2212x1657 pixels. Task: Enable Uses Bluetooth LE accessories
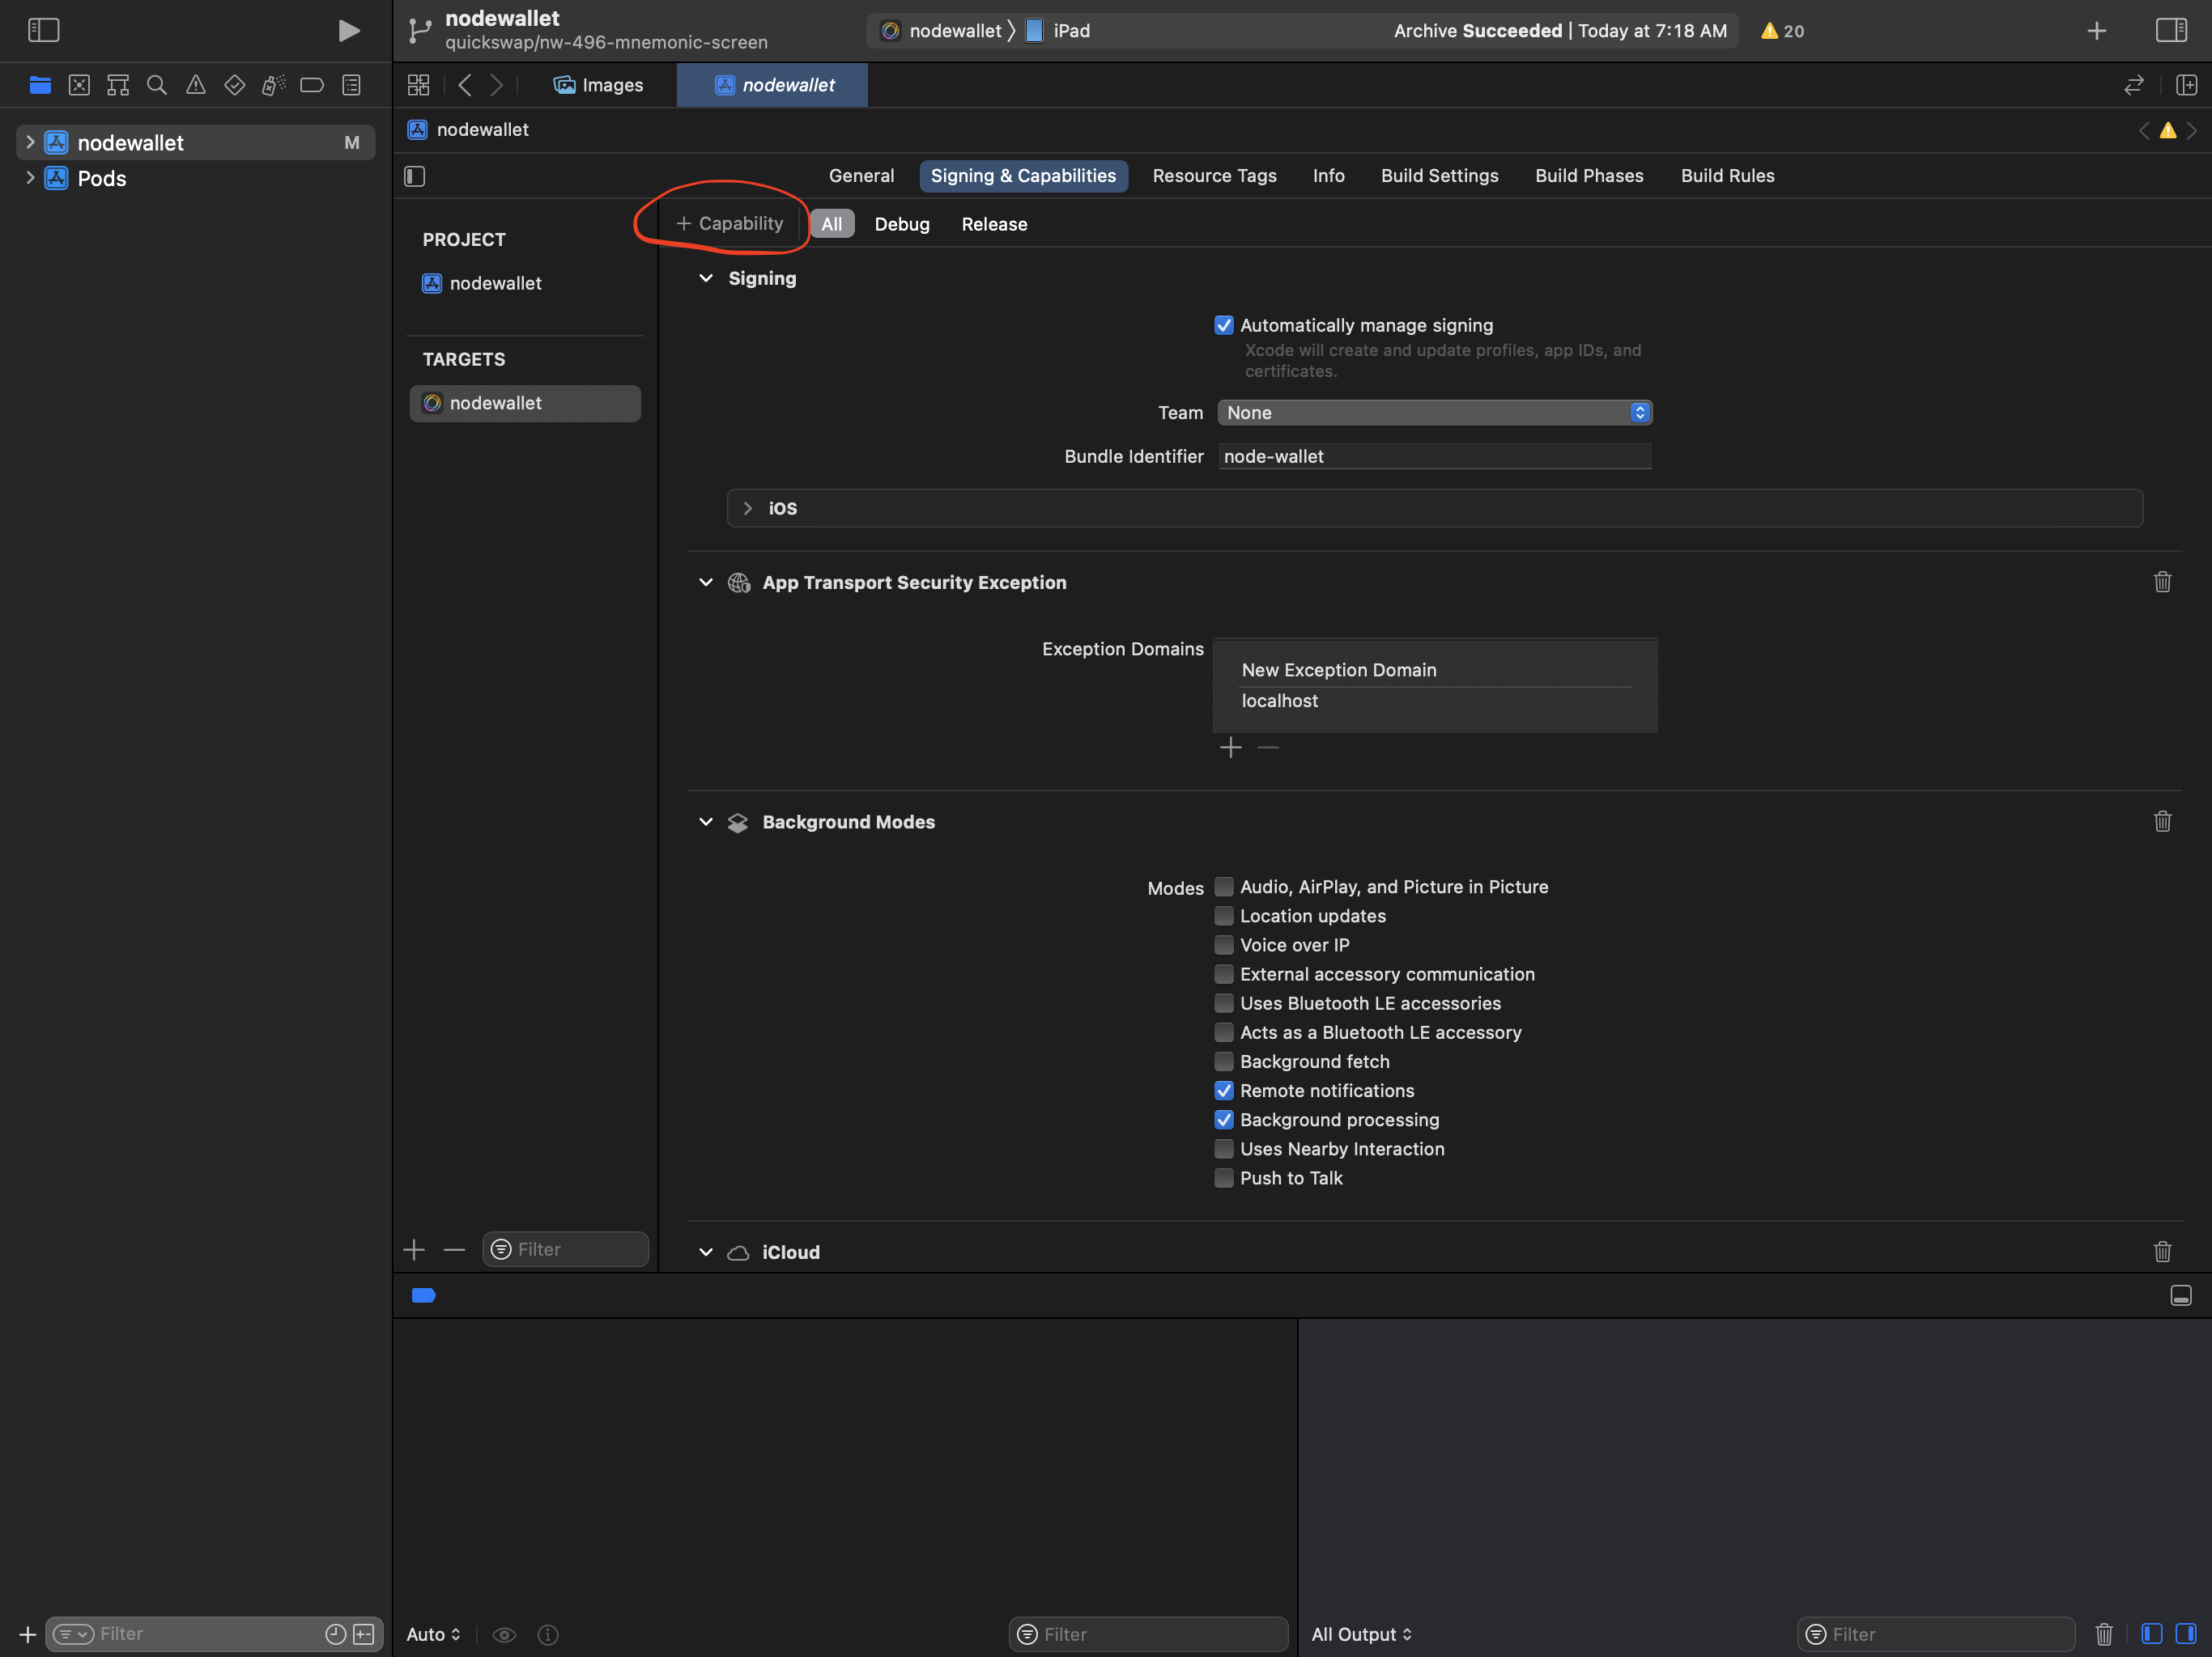tap(1224, 1003)
